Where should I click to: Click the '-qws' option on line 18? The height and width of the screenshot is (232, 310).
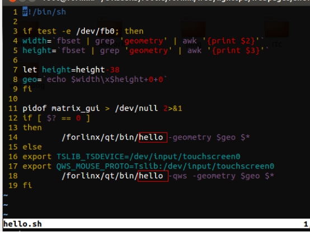178,176
